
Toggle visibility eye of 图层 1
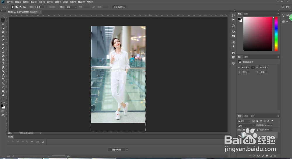pos(239,135)
